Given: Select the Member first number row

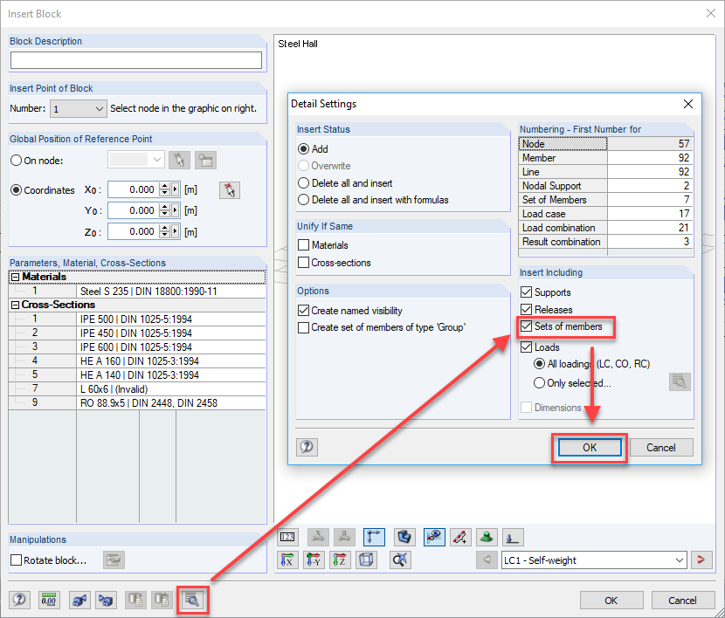Looking at the screenshot, I should tap(605, 158).
